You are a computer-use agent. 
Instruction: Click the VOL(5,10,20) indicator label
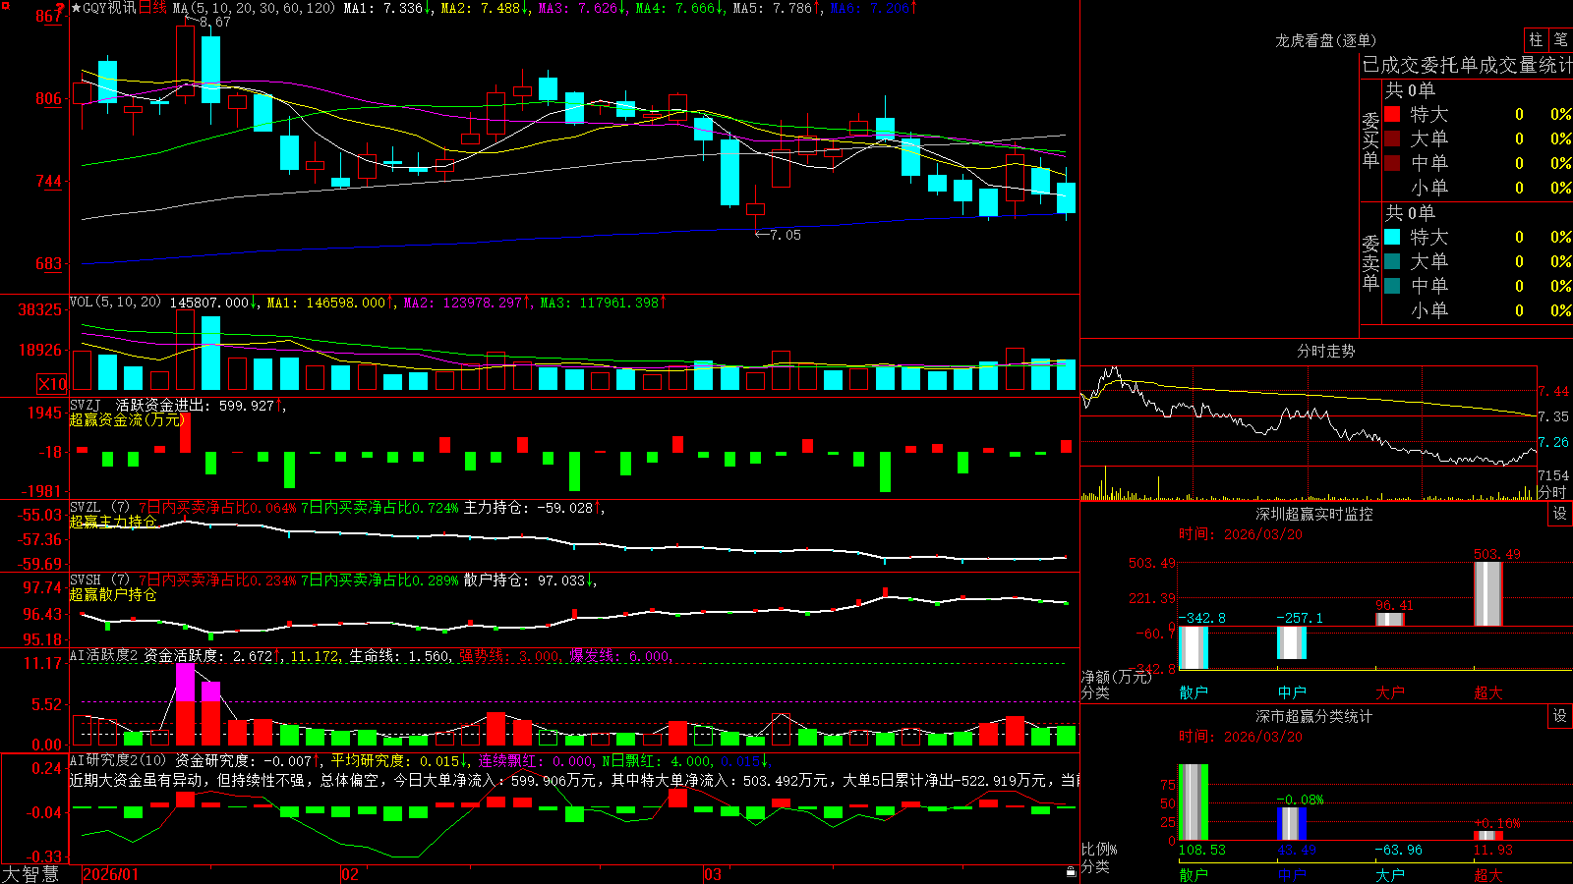pyautogui.click(x=115, y=303)
